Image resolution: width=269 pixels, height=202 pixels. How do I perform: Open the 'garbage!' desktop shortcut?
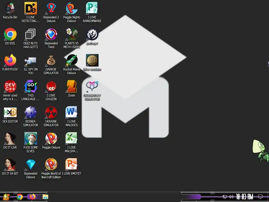92,34
